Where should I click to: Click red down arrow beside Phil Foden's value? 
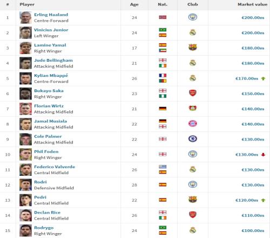tap(263, 155)
